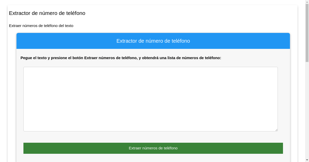The width and height of the screenshot is (309, 162).
Task: Click the gray card area below the button
Action: click(153, 158)
